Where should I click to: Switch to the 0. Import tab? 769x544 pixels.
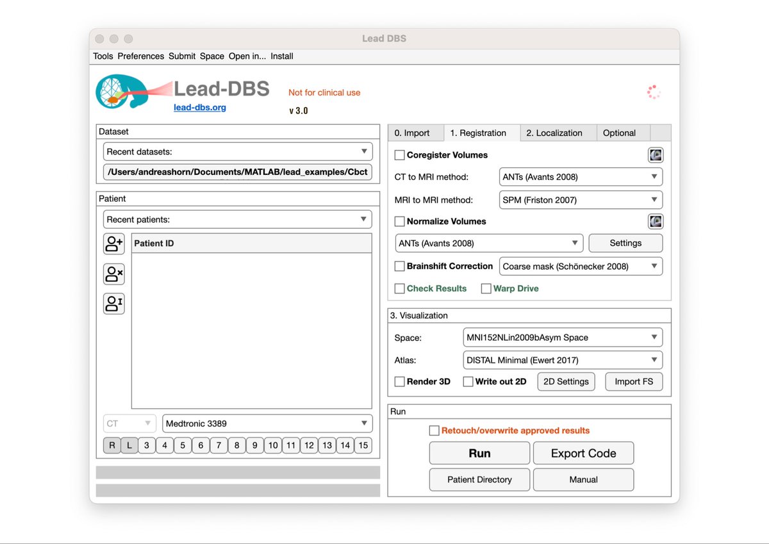[416, 133]
